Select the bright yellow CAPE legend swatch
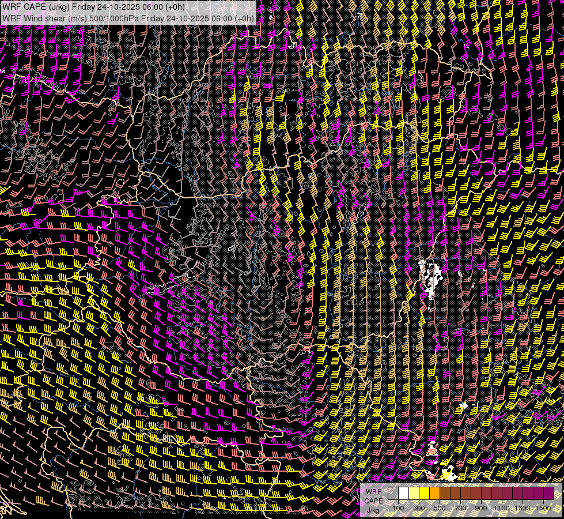This screenshot has height=519, width=564. pos(425,493)
